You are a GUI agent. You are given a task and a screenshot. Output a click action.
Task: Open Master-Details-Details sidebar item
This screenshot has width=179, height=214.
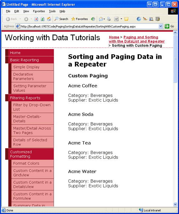point(33,119)
